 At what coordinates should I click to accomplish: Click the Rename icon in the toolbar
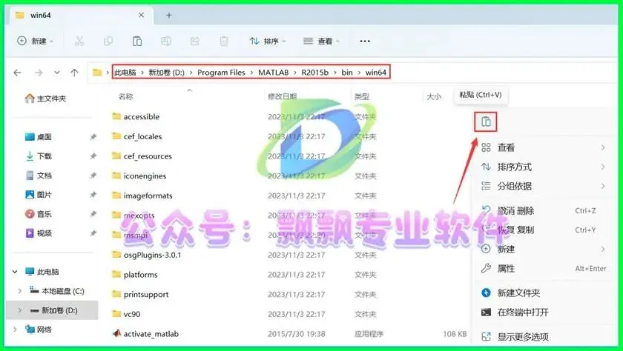click(x=166, y=41)
